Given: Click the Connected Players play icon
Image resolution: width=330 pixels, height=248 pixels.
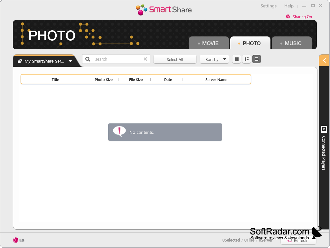Looking at the screenshot, I should 324,129.
